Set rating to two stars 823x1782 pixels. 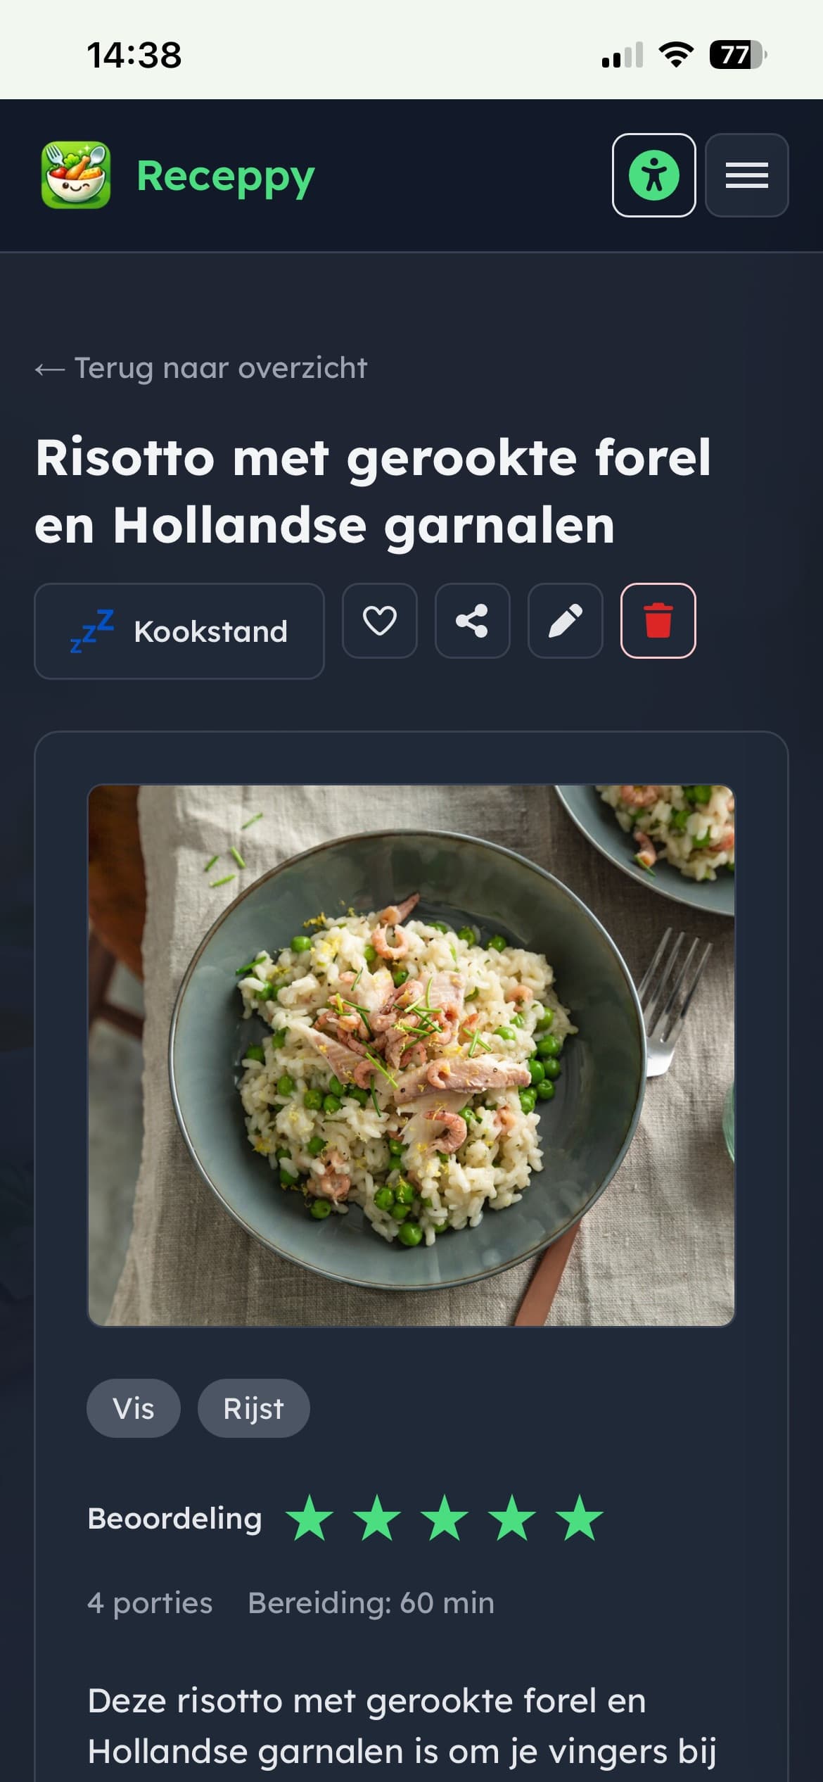pos(378,1519)
